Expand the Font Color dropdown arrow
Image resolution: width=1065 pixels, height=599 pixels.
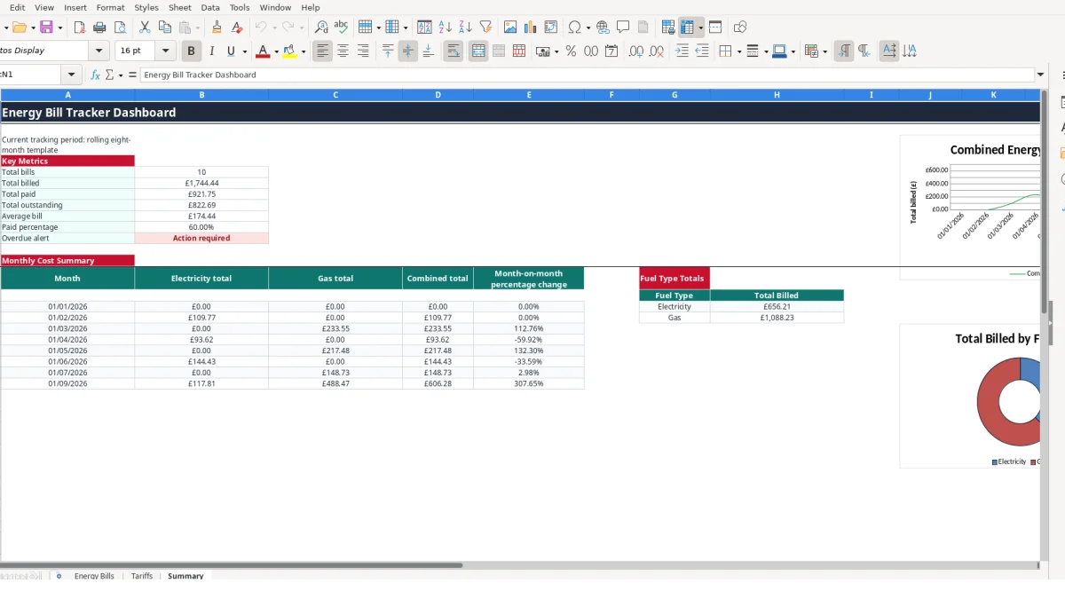(276, 51)
